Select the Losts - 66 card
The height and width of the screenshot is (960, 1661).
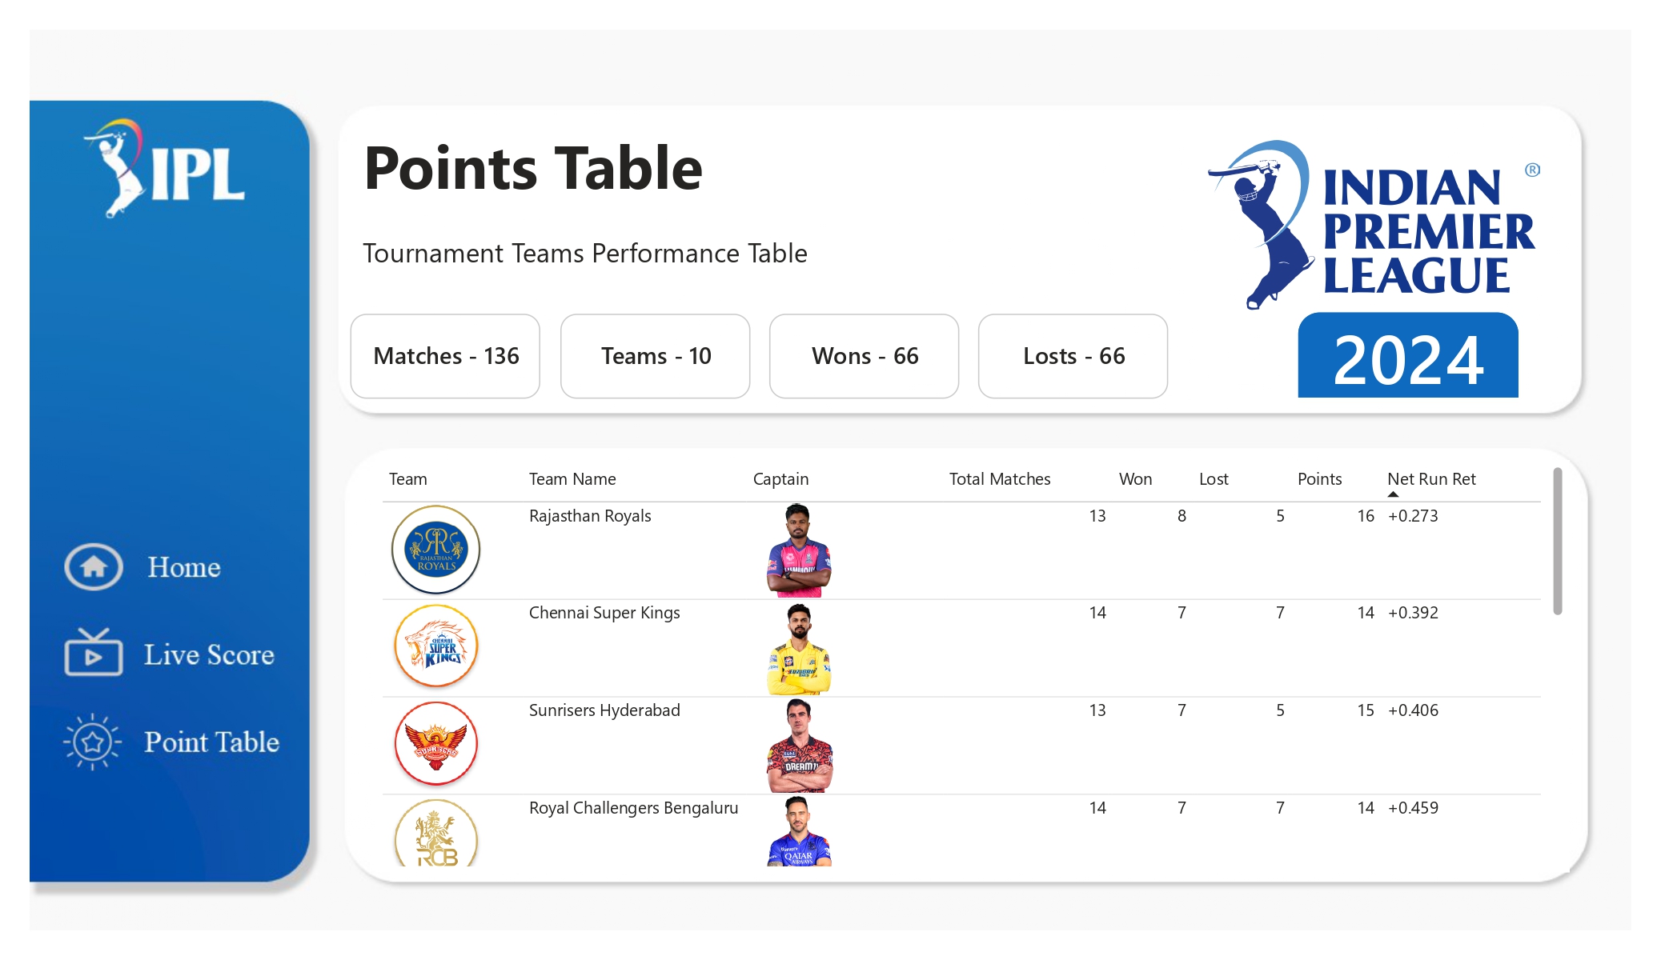point(1073,356)
